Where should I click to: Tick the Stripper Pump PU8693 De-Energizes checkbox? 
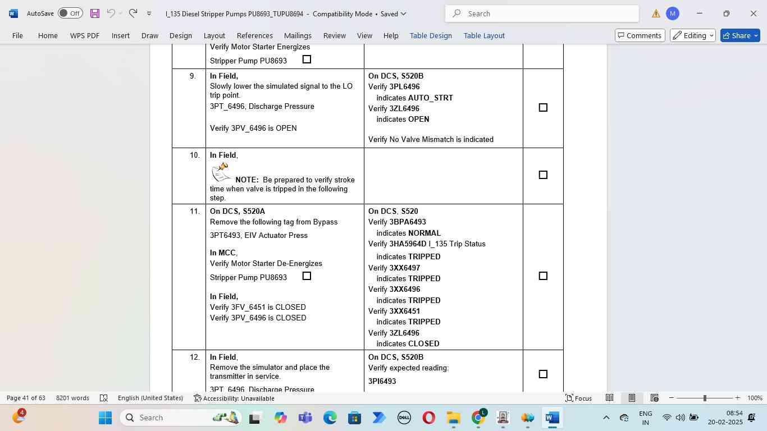(307, 276)
